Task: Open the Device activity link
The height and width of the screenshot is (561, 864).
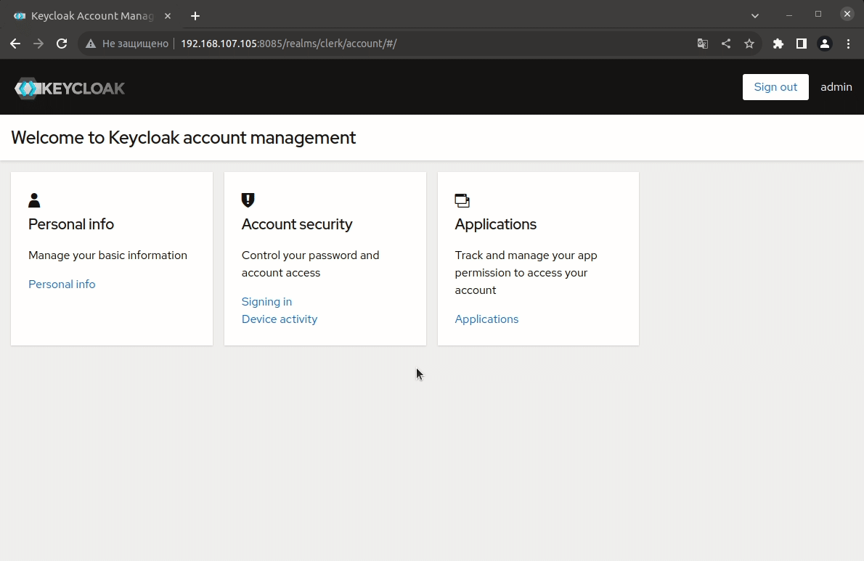Action: tap(280, 319)
